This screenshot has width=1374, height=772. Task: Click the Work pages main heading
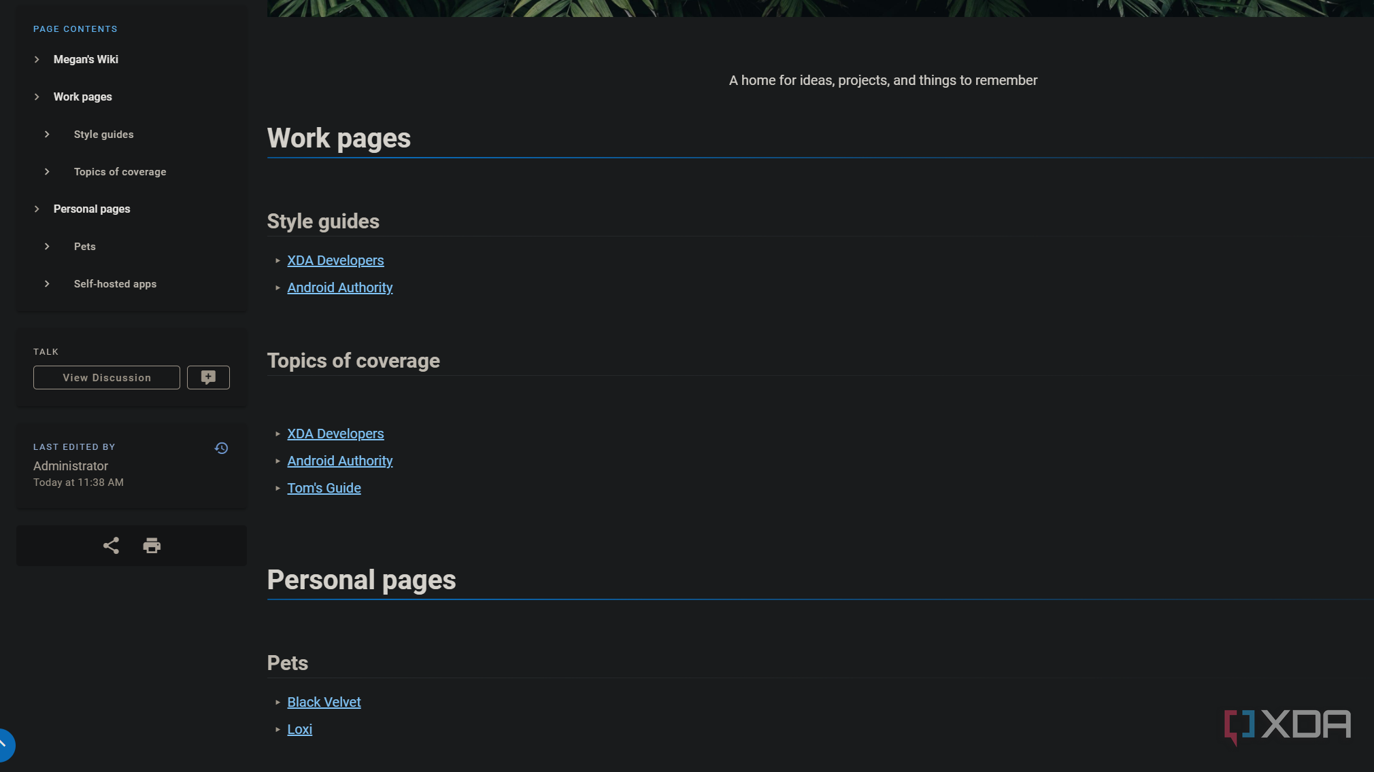pos(339,139)
